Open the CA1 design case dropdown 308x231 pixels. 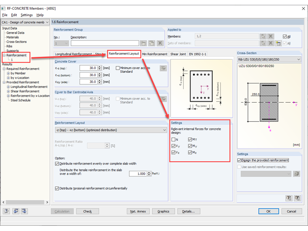click(47, 22)
